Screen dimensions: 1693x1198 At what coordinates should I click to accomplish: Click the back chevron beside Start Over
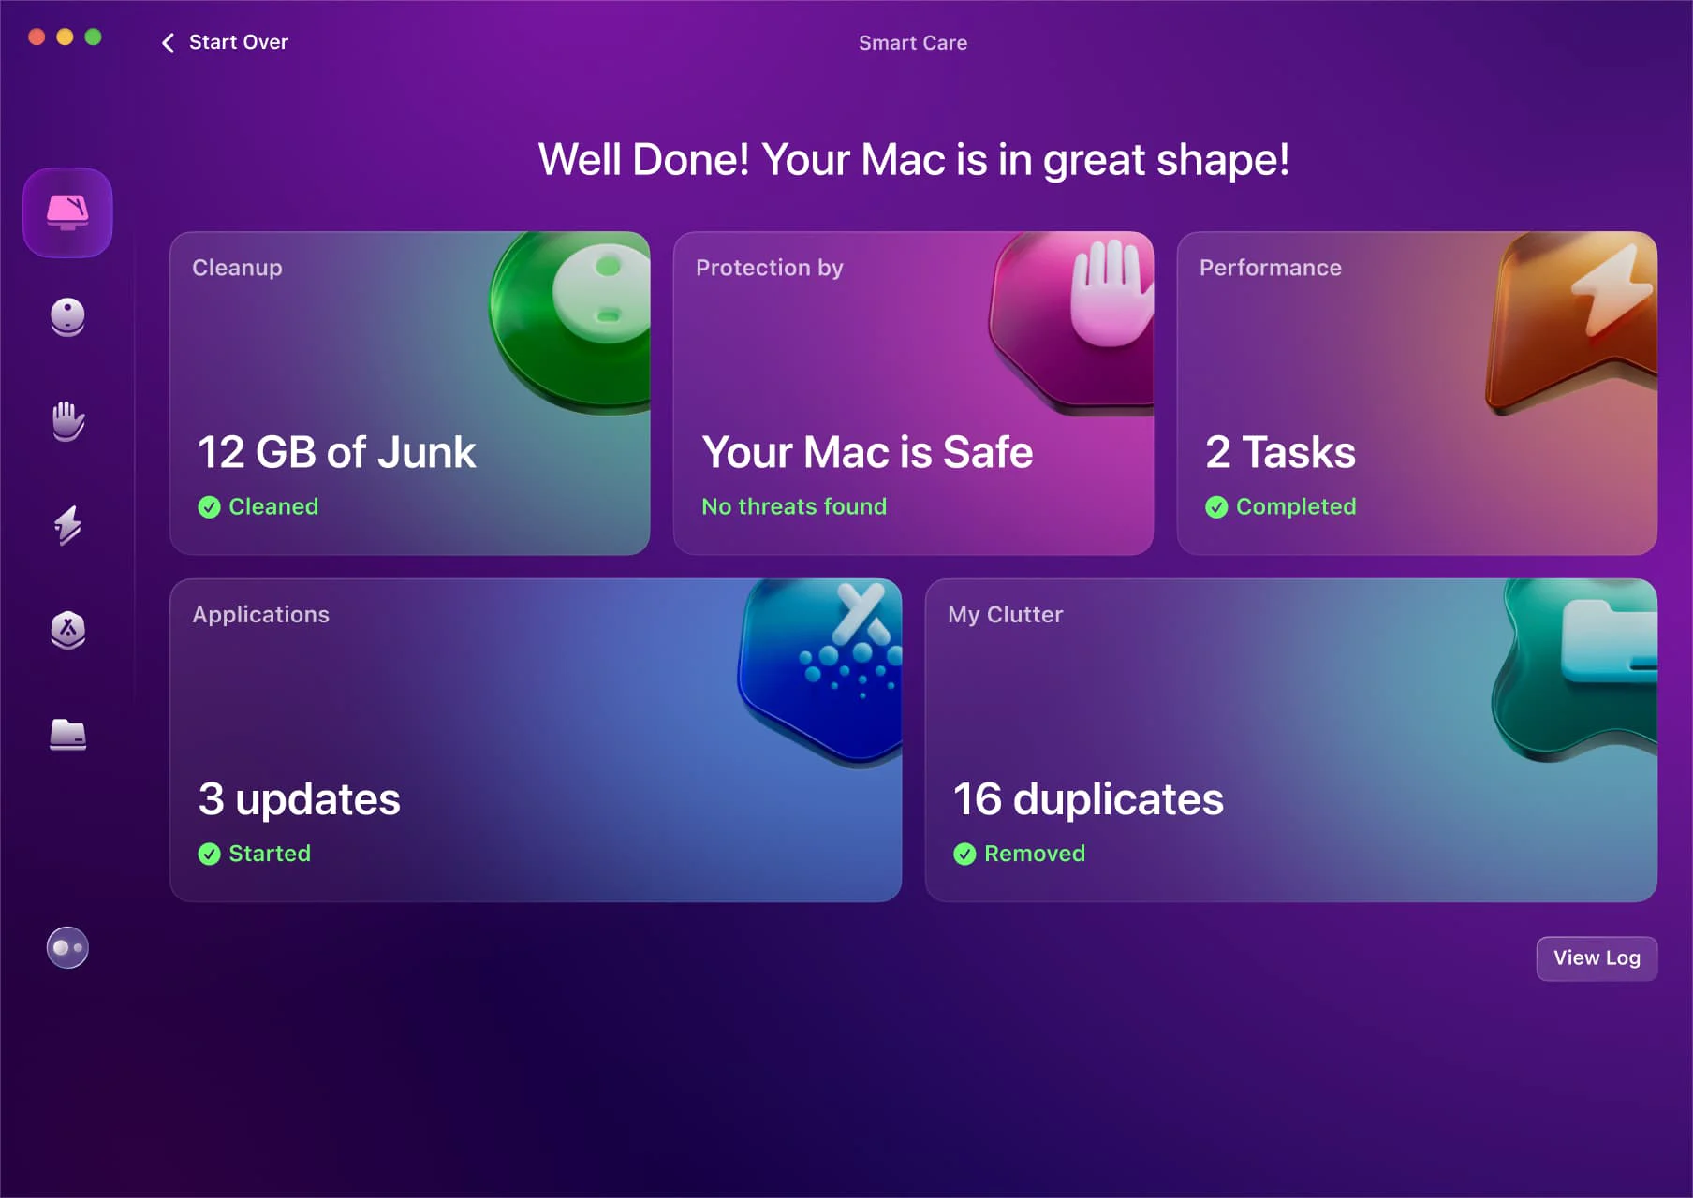(168, 41)
